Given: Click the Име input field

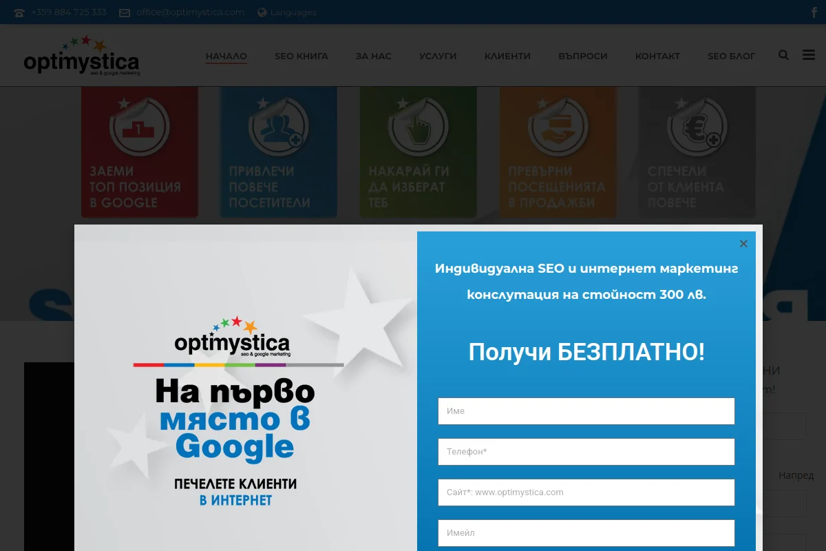Looking at the screenshot, I should pos(586,411).
